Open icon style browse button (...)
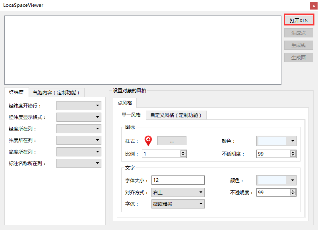Screen dimensions: 318x230 click(172, 141)
